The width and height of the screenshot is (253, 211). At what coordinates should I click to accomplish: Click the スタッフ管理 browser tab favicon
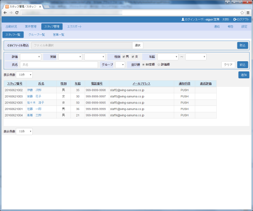pyautogui.click(x=7, y=6)
